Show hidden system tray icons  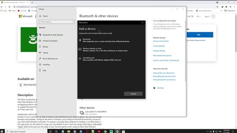tap(207, 132)
